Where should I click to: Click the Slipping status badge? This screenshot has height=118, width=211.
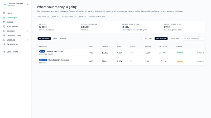pyautogui.click(x=180, y=61)
